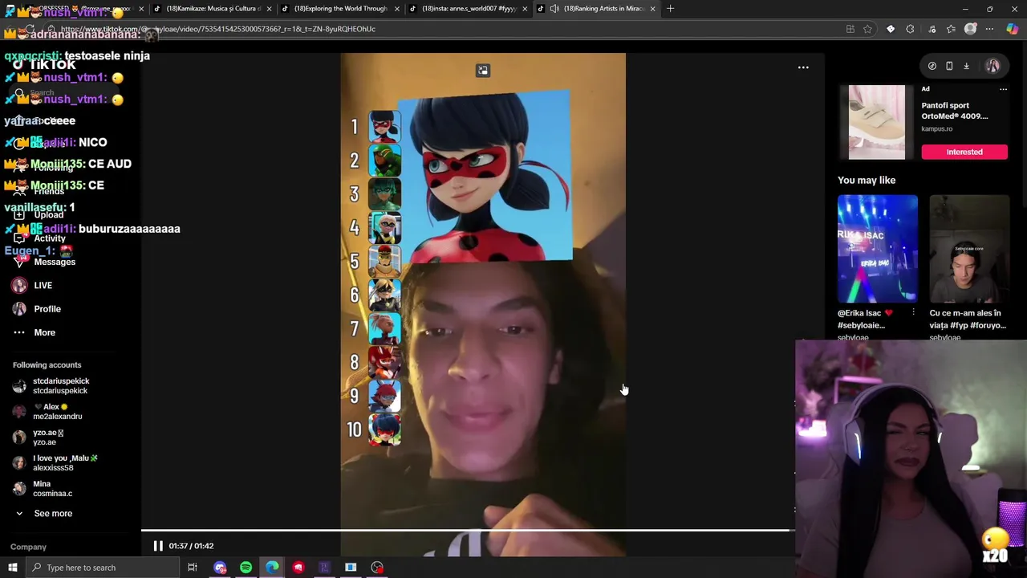The height and width of the screenshot is (578, 1027).
Task: Click the browser address bar
Action: pos(449,29)
